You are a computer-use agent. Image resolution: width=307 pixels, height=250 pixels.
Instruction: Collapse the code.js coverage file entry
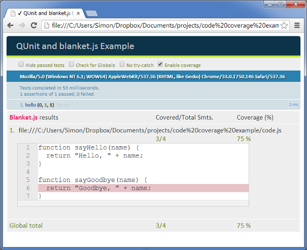(150, 130)
